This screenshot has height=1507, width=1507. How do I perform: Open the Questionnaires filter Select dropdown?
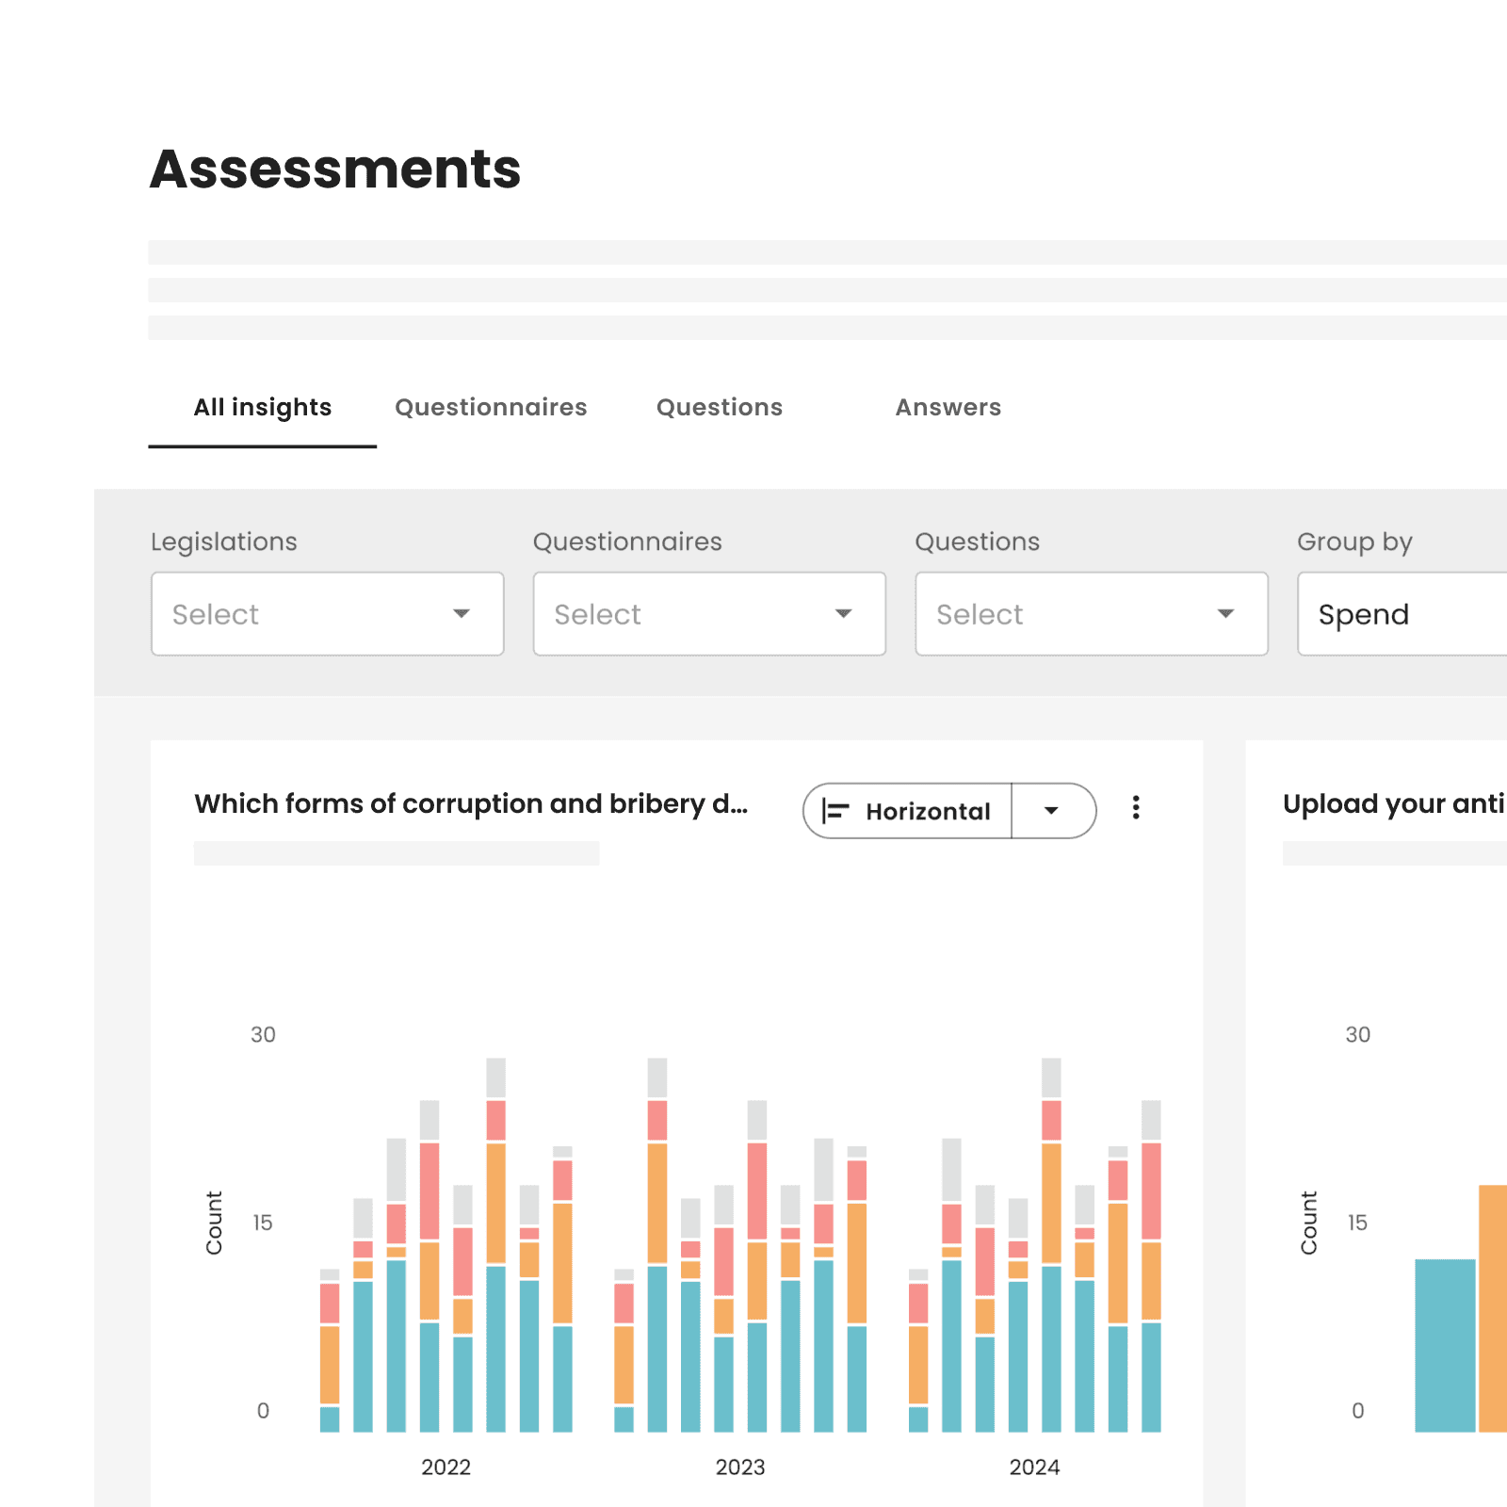coord(708,614)
